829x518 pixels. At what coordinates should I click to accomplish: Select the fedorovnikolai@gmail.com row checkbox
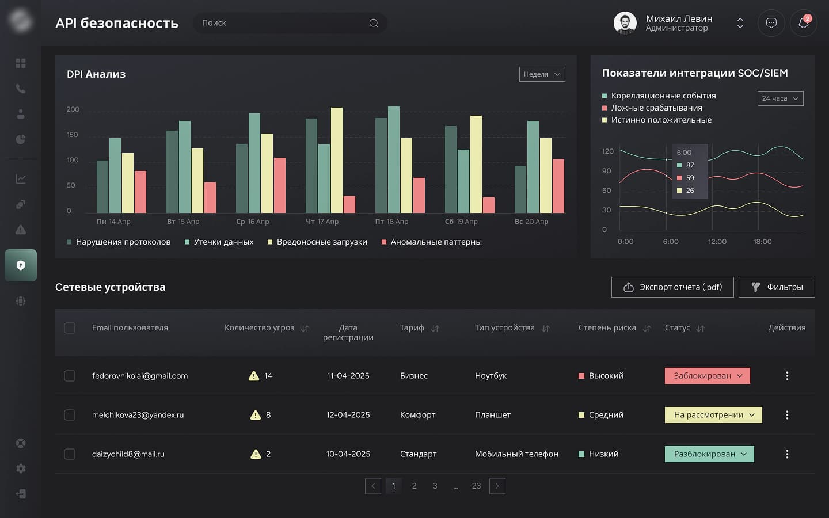click(70, 376)
